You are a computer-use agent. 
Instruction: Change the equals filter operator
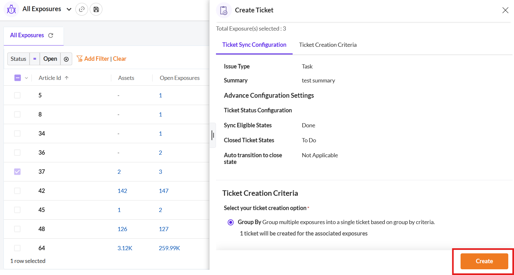[35, 59]
